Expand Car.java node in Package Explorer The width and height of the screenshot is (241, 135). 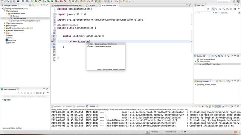point(9,16)
